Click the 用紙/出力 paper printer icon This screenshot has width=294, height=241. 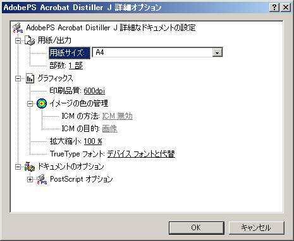[x=30, y=40]
